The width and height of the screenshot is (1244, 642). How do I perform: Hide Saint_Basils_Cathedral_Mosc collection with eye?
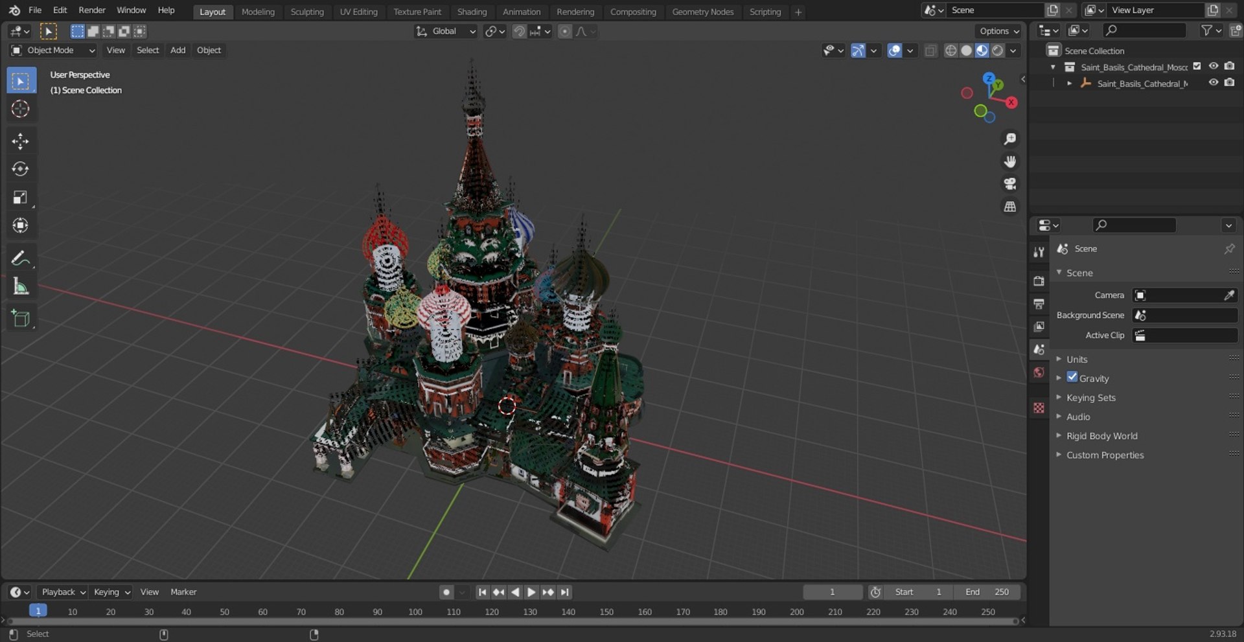tap(1214, 66)
